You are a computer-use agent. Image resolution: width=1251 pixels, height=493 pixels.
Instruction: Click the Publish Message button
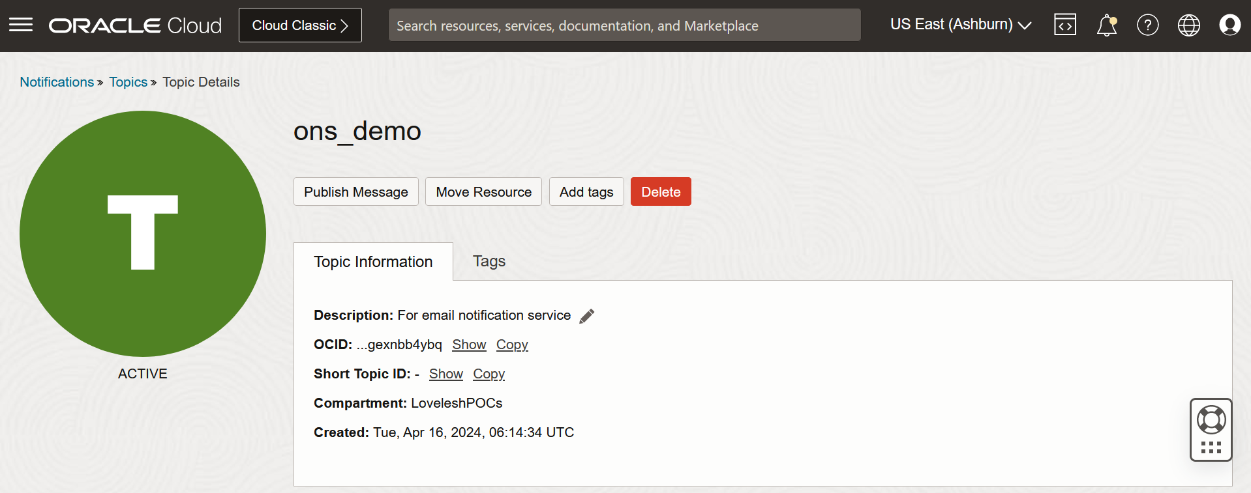[x=356, y=191]
